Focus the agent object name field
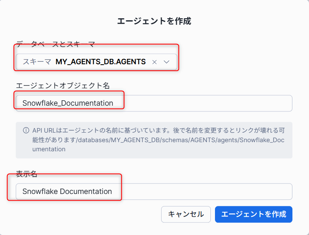Image resolution: width=309 pixels, height=235 pixels. pos(154,103)
